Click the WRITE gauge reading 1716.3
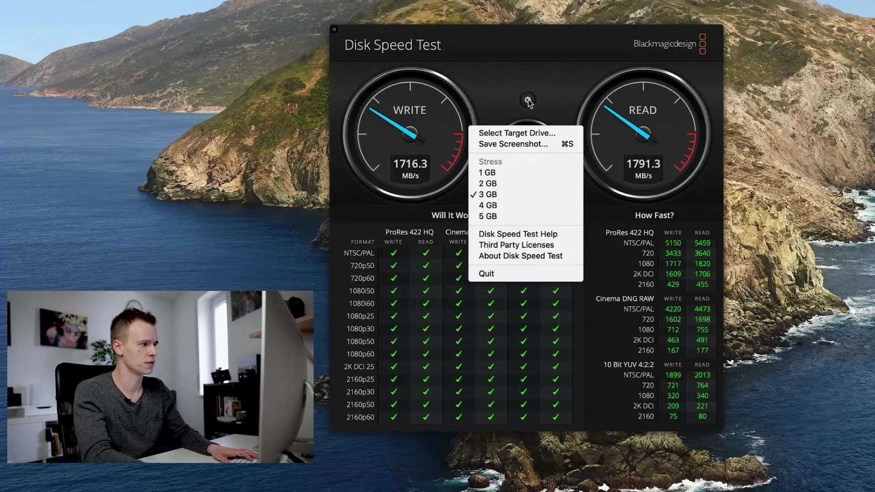The image size is (875, 492). (410, 134)
